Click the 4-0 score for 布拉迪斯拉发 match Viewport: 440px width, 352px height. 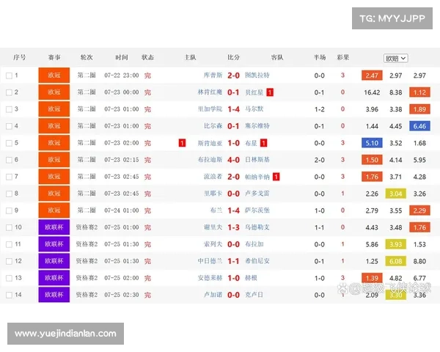click(233, 160)
